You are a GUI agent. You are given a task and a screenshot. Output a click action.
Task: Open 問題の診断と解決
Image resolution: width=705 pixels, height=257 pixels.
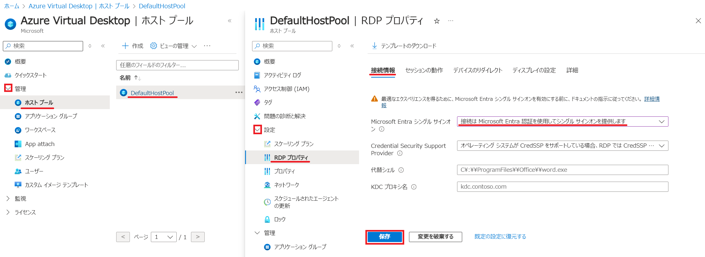tap(285, 116)
